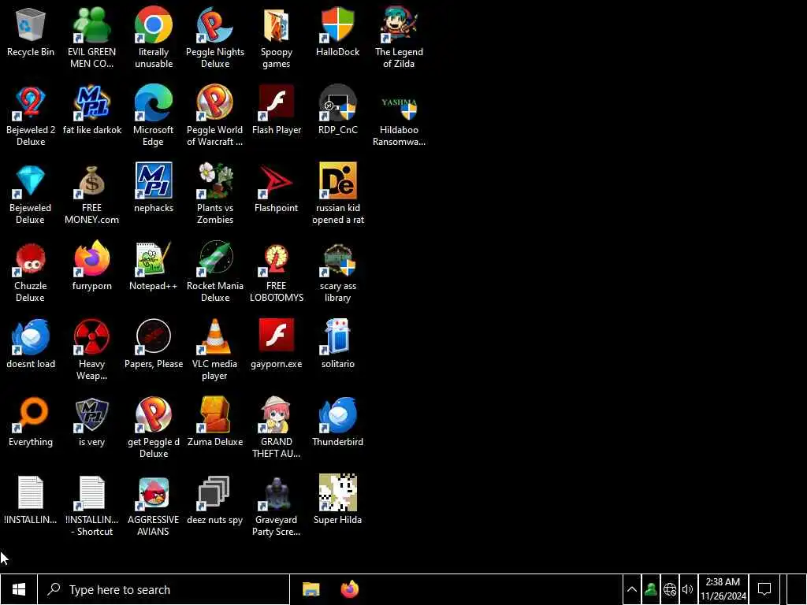Click the Peggle World of Warcraft icon

[x=214, y=103]
